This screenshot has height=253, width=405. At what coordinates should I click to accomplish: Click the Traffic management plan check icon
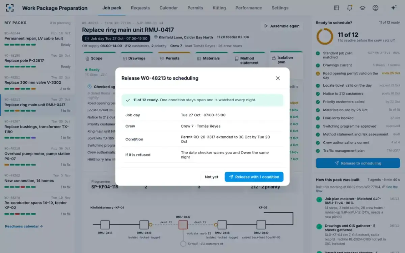pyautogui.click(x=318, y=151)
